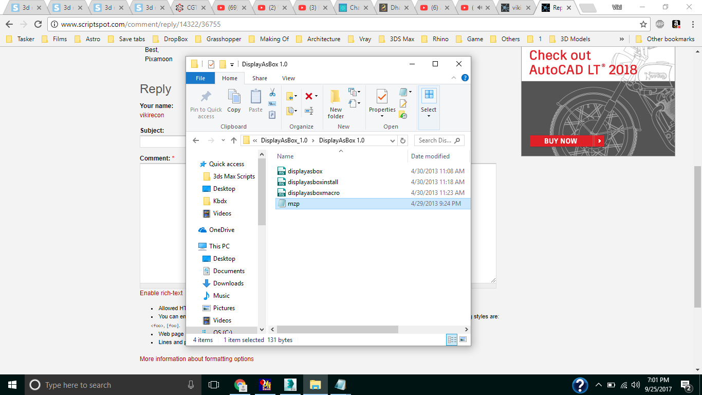This screenshot has width=702, height=395.
Task: Click the Rename icon in Organize group
Action: (308, 110)
